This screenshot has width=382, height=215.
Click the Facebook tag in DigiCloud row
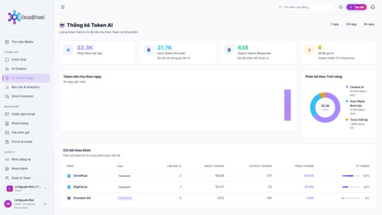(x=124, y=187)
